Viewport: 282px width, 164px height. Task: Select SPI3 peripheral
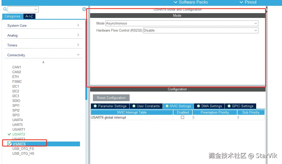[x=16, y=115]
